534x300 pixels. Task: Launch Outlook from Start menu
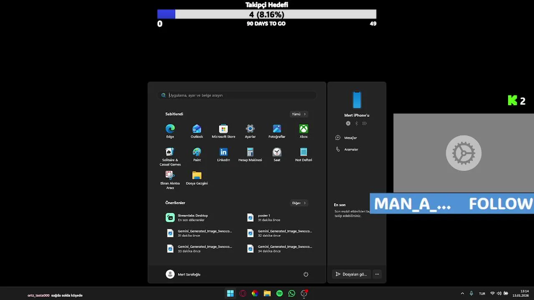click(x=197, y=131)
